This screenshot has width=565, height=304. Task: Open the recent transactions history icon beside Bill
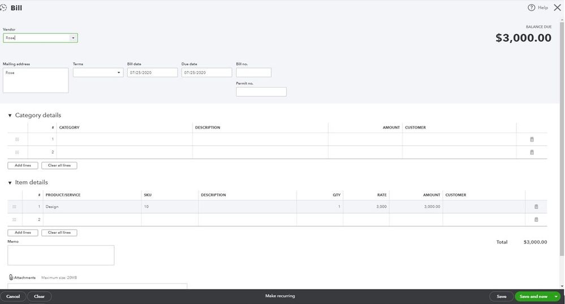[x=3, y=7]
